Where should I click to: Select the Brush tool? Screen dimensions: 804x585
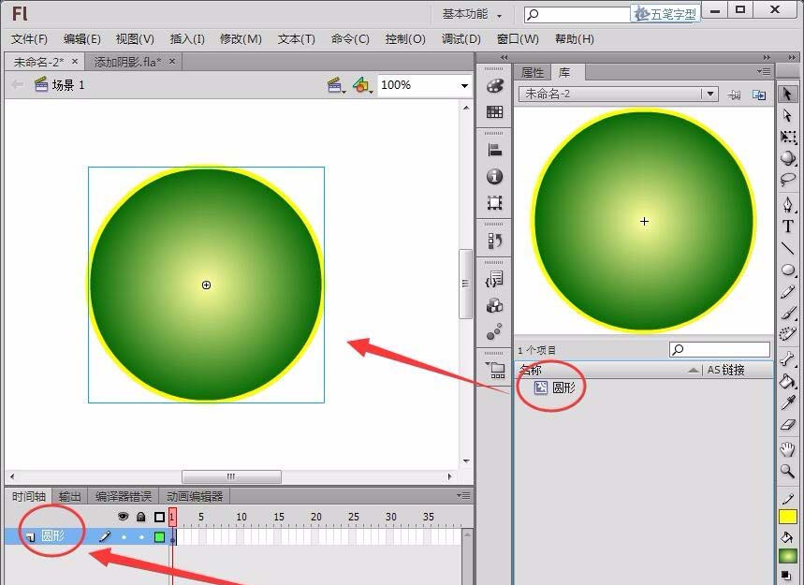click(x=787, y=313)
